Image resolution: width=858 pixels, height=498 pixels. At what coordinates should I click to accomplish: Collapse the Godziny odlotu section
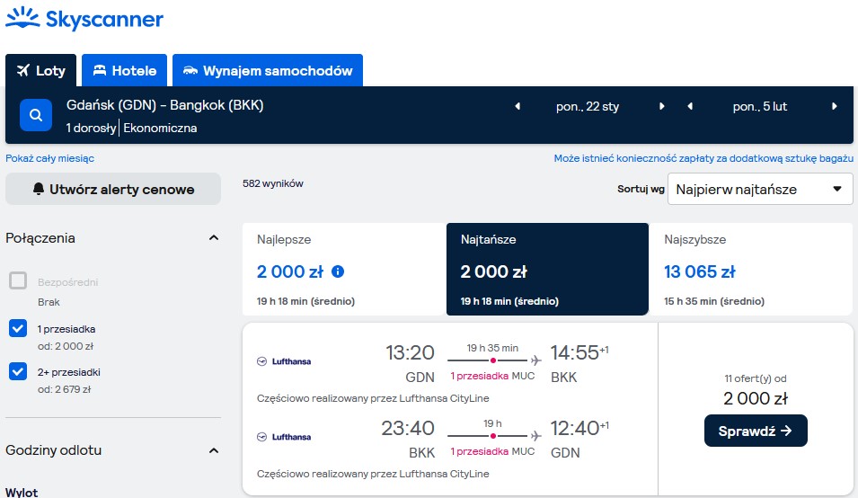[x=214, y=450]
